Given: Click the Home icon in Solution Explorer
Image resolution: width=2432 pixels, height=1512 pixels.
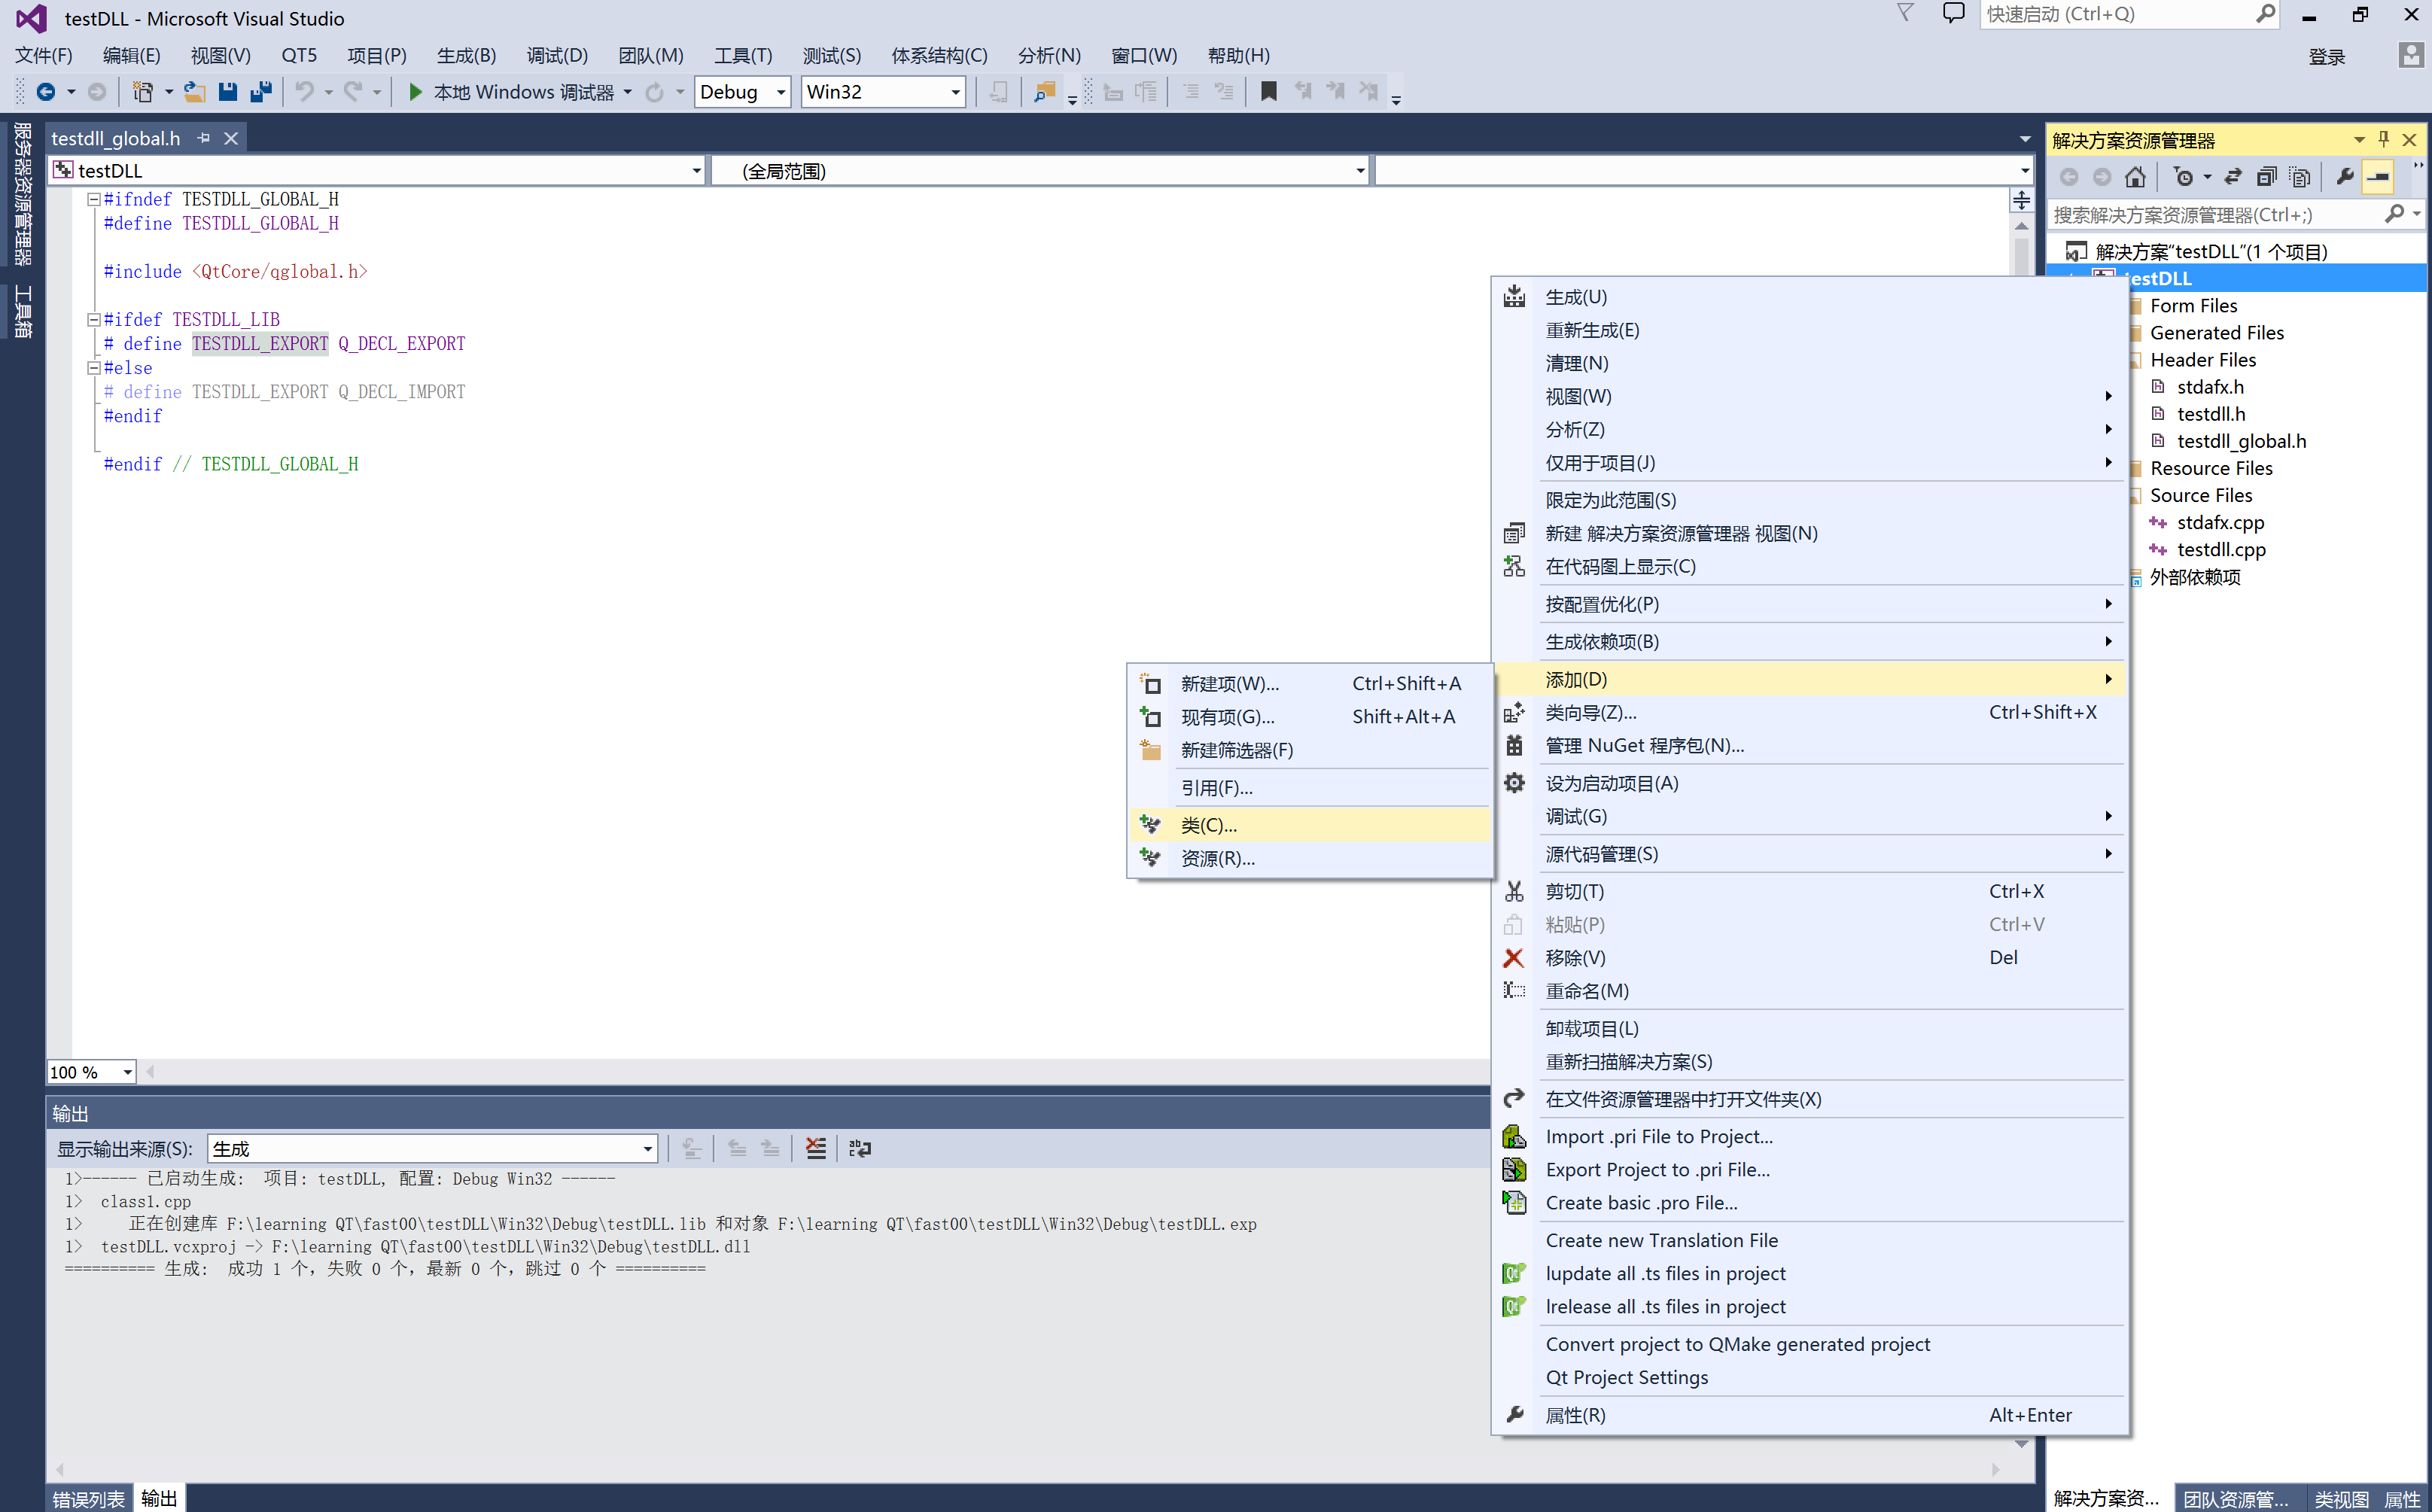Looking at the screenshot, I should point(2136,176).
